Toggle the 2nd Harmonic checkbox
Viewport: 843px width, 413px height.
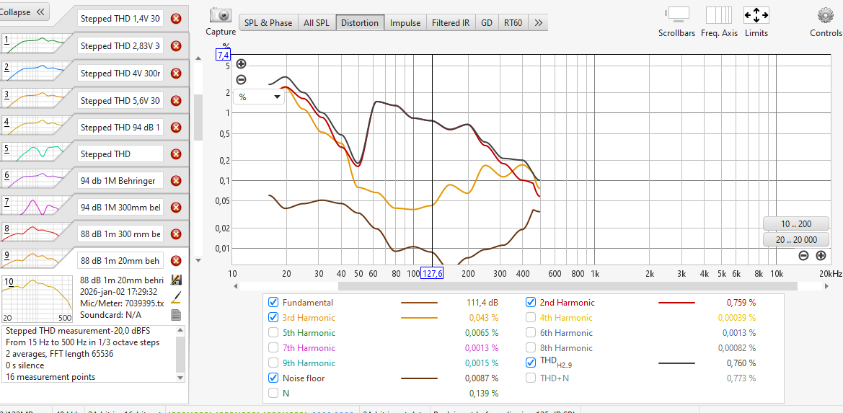coord(531,302)
